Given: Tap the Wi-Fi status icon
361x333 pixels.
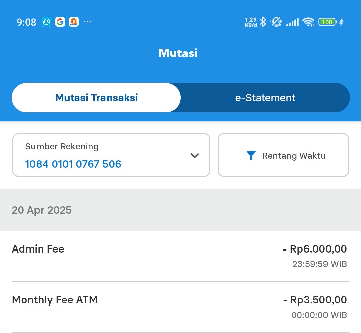Looking at the screenshot, I should 308,22.
